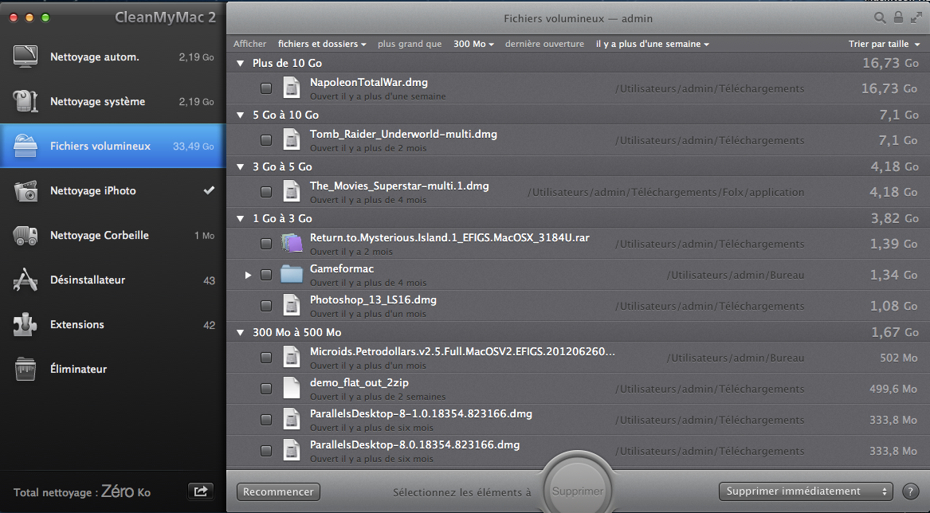The image size is (930, 513).
Task: Tick the Photoshop_13_LS16.dmg checkbox
Action: click(x=265, y=306)
